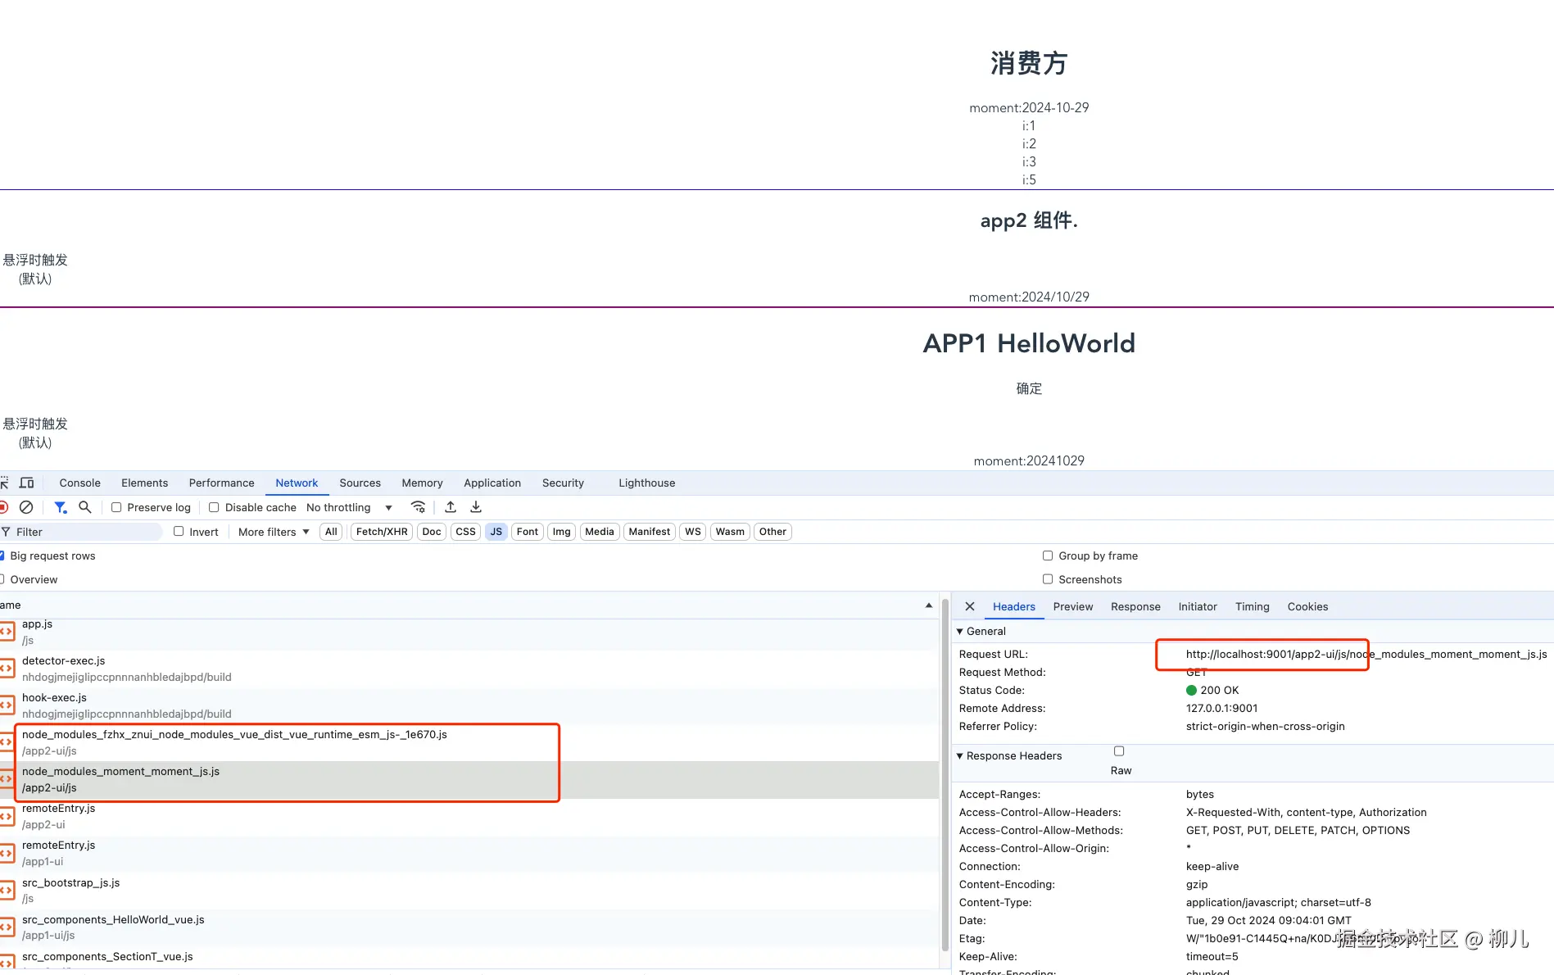
Task: Filter requests by WS
Action: [x=693, y=533]
